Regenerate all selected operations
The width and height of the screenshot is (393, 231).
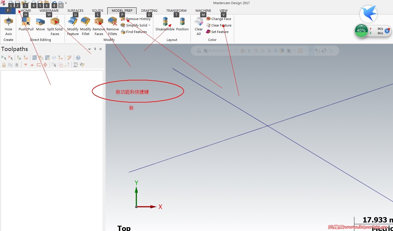pos(19,58)
